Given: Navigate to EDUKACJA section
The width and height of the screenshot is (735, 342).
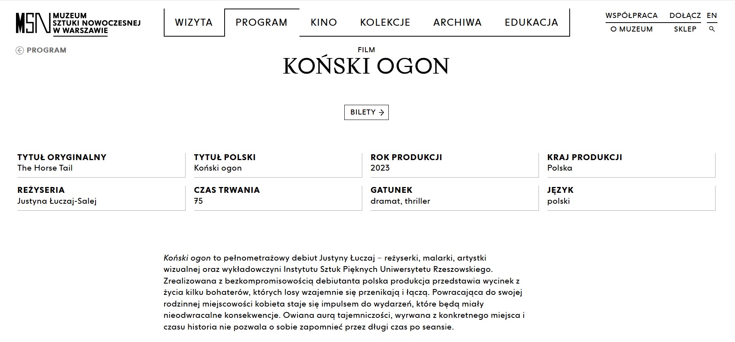Looking at the screenshot, I should click(x=531, y=23).
